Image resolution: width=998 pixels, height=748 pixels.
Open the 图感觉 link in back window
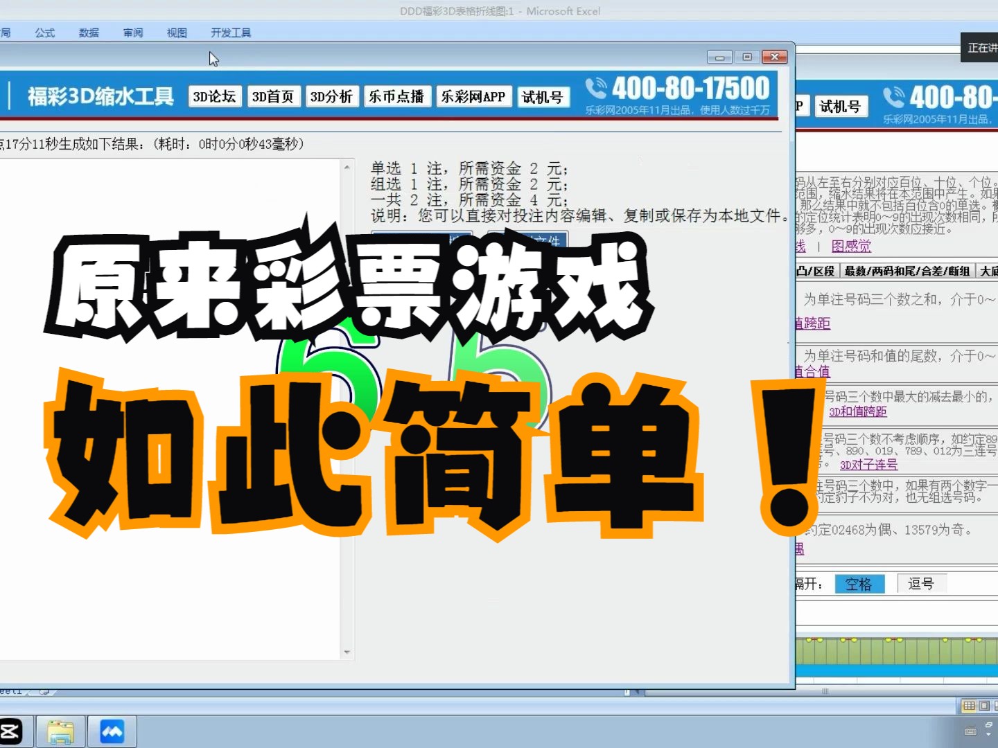851,246
